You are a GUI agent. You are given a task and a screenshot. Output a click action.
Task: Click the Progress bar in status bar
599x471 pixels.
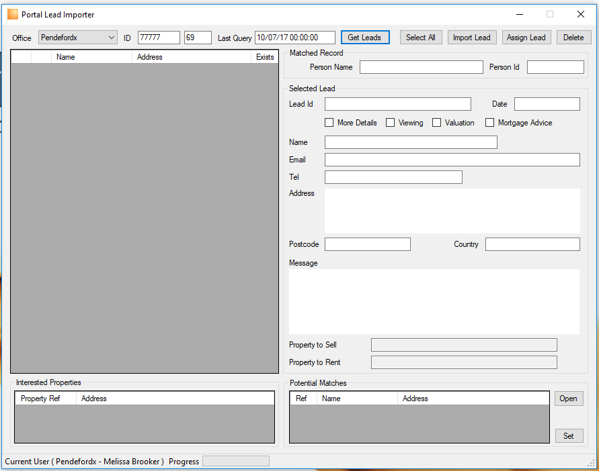pos(236,461)
